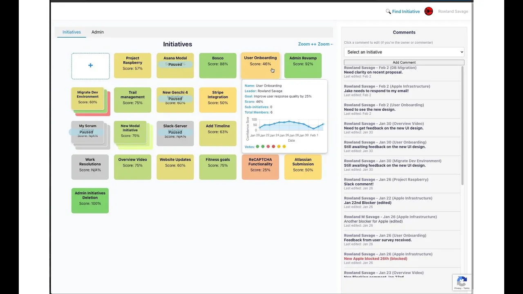This screenshot has width=523, height=294.
Task: Edit comment "Jake needs to respond to my email!"
Action: 376,91
